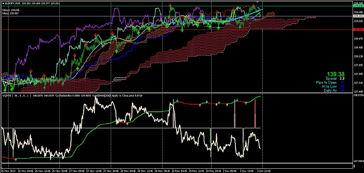Screen dimensions: 364x173
Task: Click the 29 Nov 04:45 time label
Action: tap(180, 170)
